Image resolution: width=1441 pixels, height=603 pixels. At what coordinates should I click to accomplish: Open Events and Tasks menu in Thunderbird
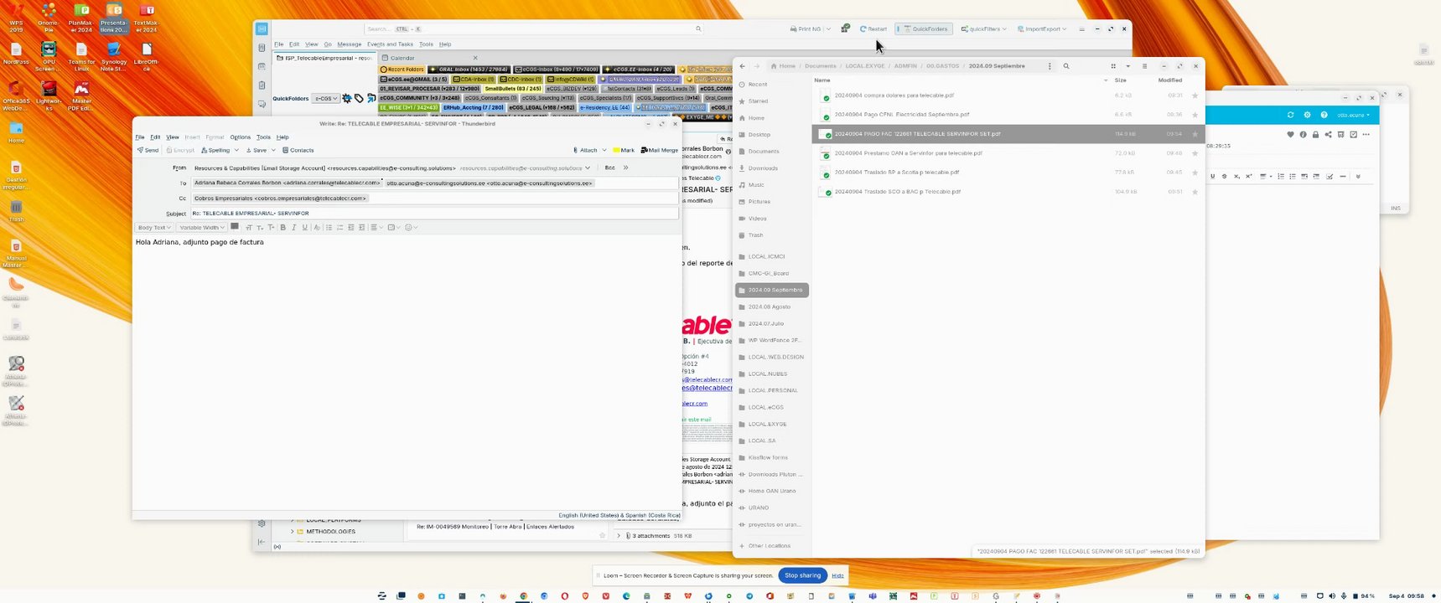(390, 44)
